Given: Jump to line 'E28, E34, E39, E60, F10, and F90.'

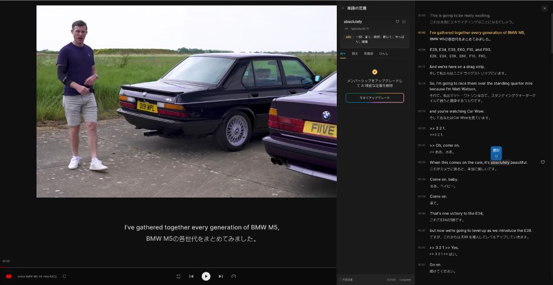Looking at the screenshot, I should [460, 49].
